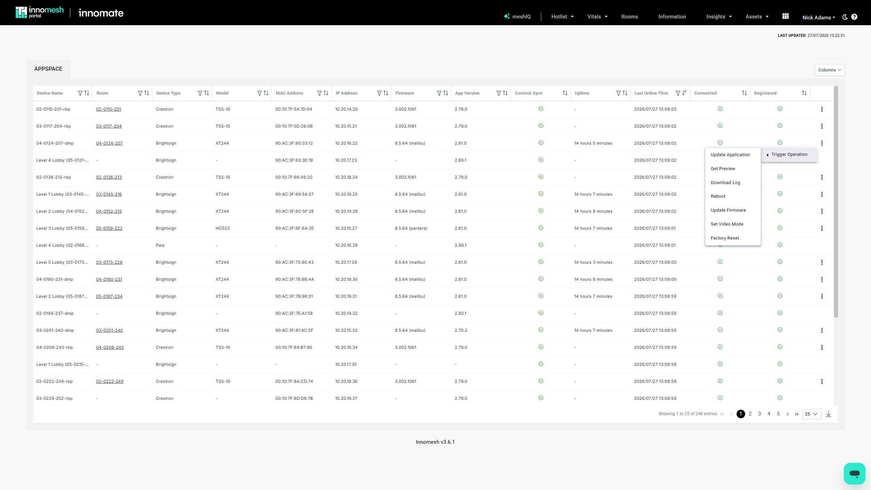Sort the Room column
The width and height of the screenshot is (871, 490).
[x=147, y=93]
